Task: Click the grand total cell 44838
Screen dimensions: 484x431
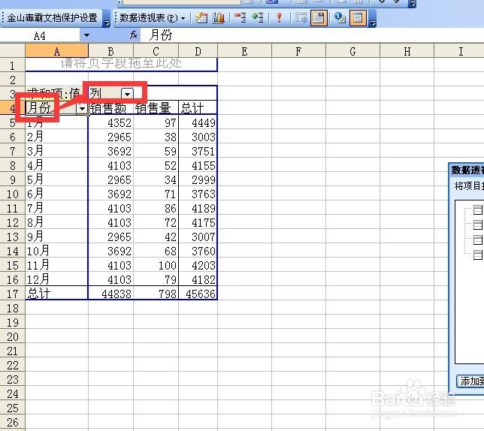Action: point(110,294)
